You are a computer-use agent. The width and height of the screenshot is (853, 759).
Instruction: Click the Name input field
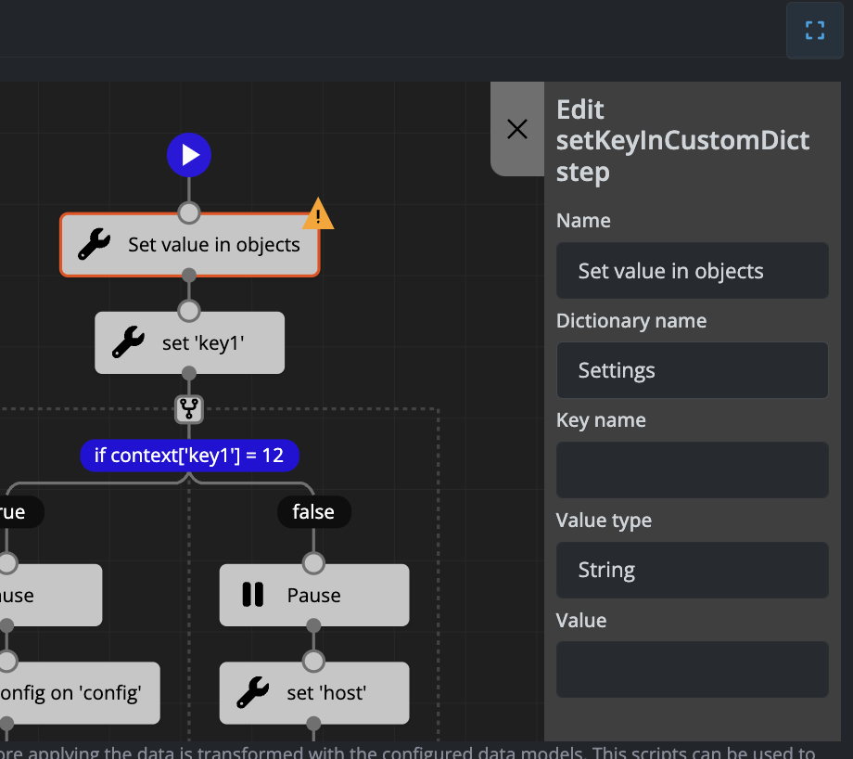(x=692, y=271)
